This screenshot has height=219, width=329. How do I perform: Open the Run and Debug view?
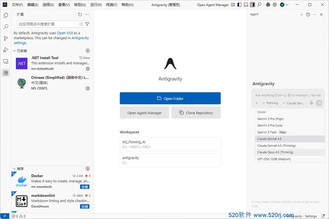[x=6, y=50]
